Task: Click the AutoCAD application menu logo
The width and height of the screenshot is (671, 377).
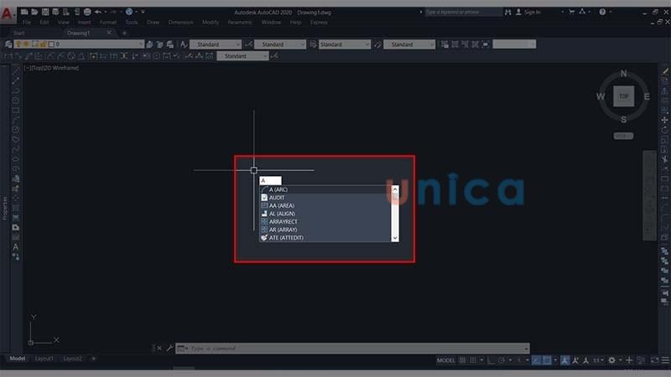Action: pos(8,13)
